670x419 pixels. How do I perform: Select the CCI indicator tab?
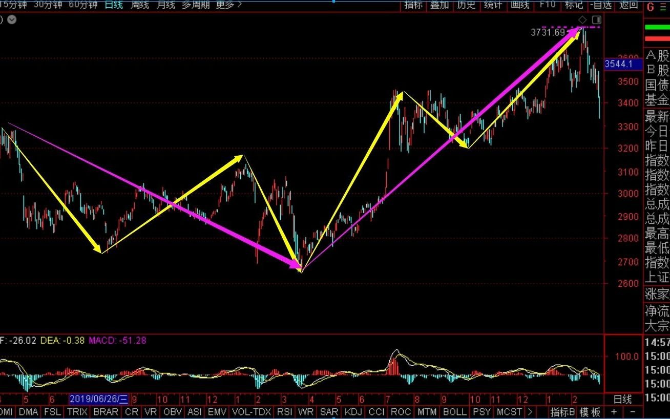click(x=376, y=412)
